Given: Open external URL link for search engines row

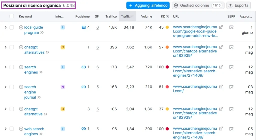Looking at the screenshot, I should pos(221,67).
